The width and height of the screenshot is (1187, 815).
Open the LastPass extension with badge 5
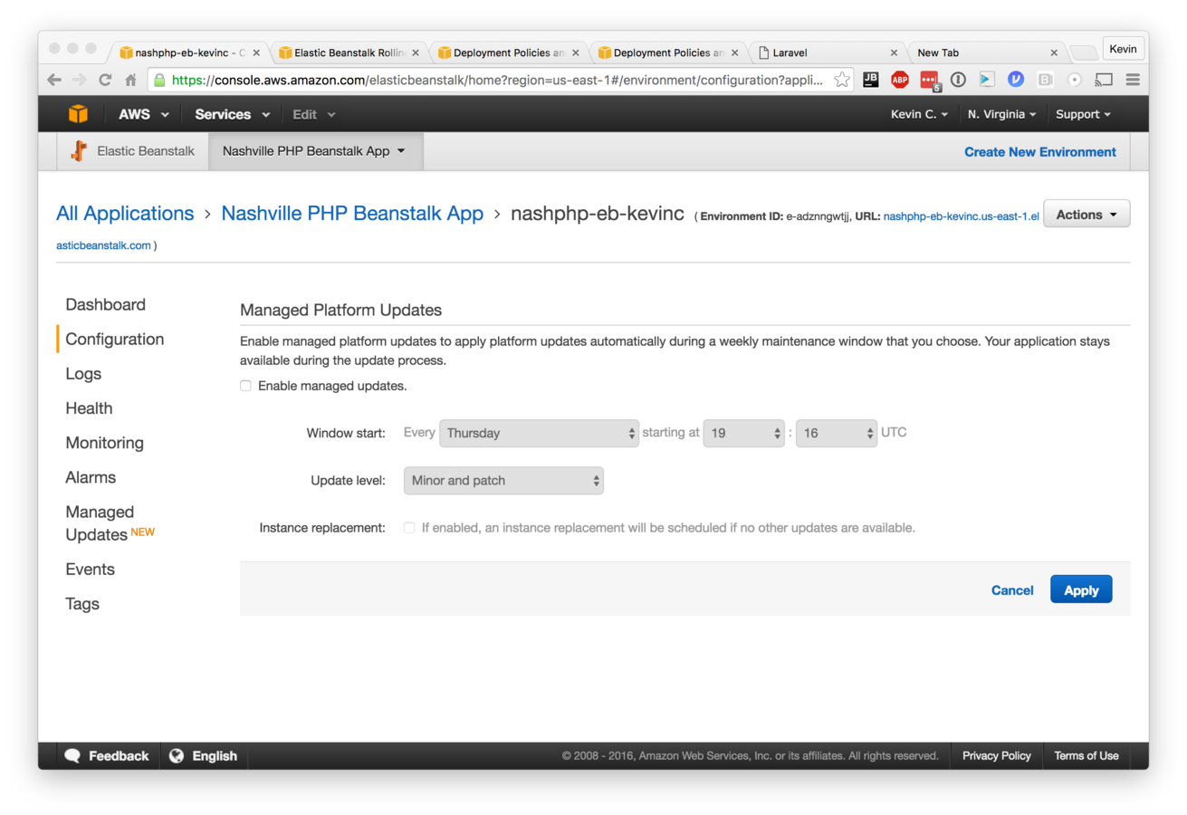pyautogui.click(x=930, y=81)
